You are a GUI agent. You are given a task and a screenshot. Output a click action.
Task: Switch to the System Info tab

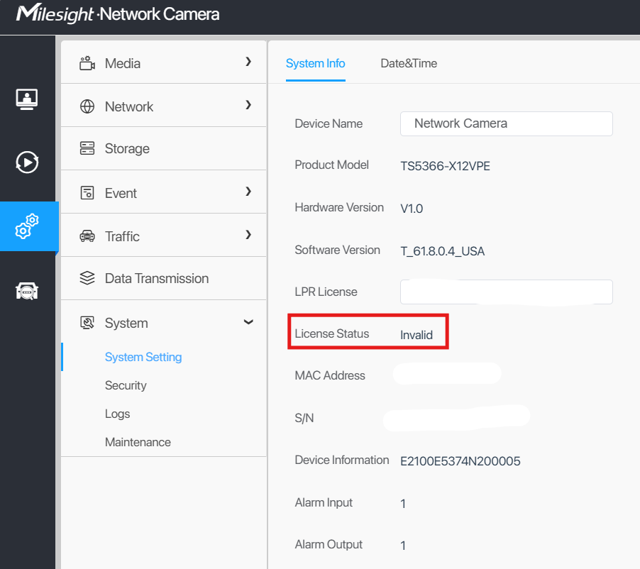316,64
